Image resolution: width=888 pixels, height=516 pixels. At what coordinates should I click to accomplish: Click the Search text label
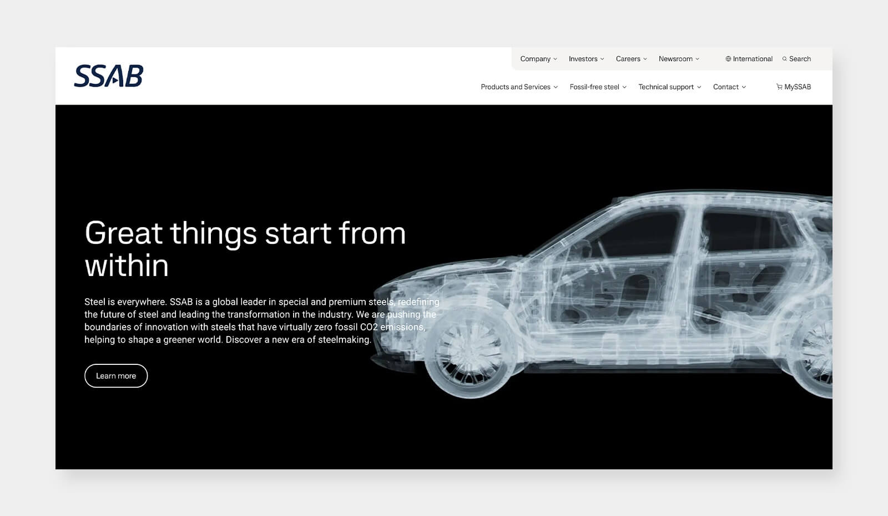click(x=800, y=59)
